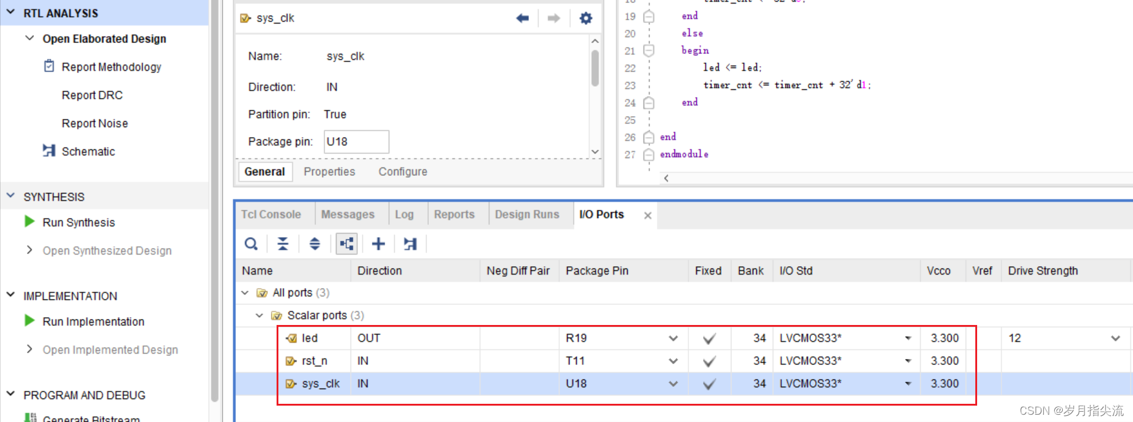
Task: Click the Generate Bitstream icon
Action: (x=30, y=418)
